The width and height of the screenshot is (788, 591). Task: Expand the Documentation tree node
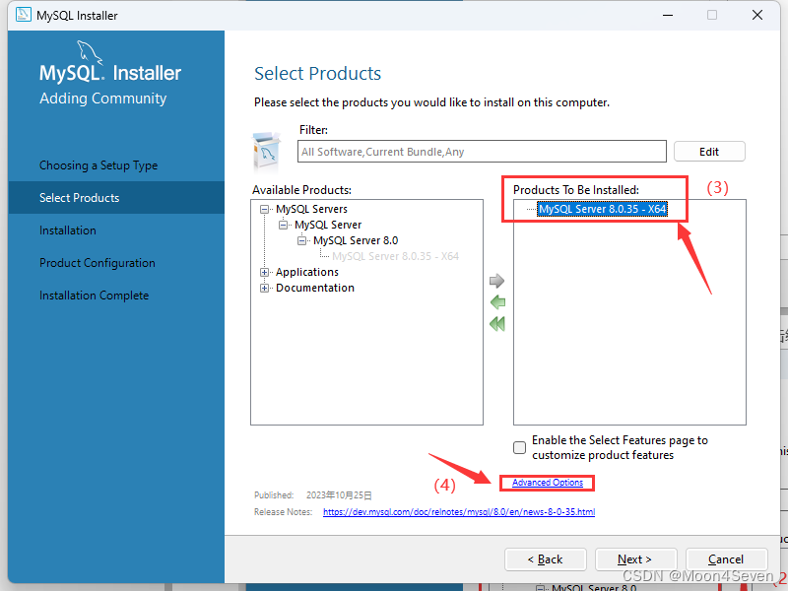click(x=265, y=288)
